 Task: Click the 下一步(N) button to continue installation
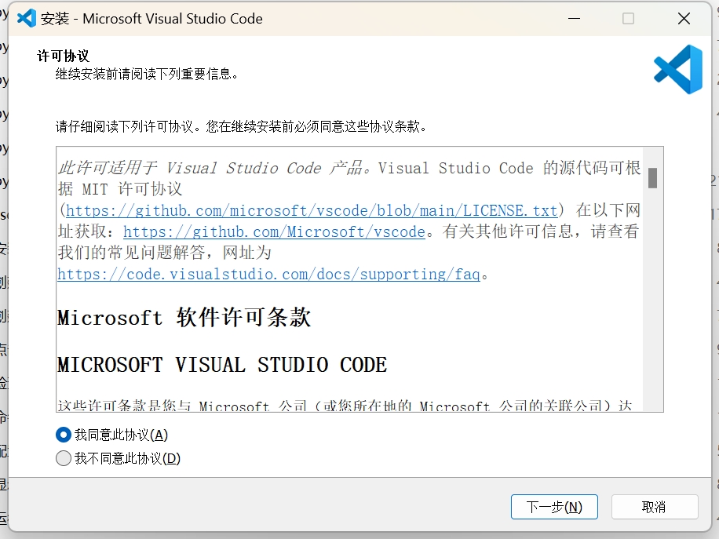554,507
